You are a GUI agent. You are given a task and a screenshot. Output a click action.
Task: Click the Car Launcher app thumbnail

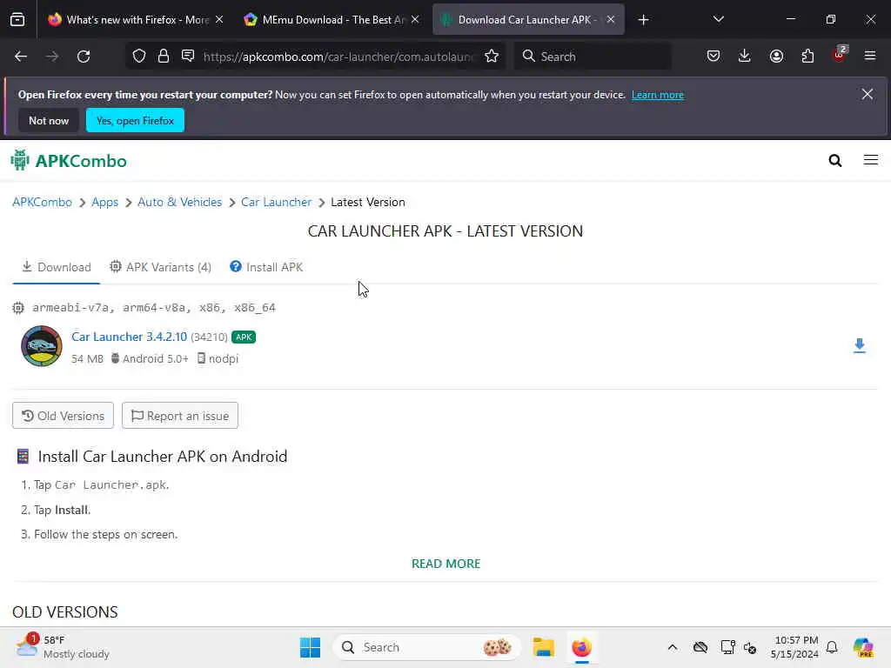tap(42, 346)
